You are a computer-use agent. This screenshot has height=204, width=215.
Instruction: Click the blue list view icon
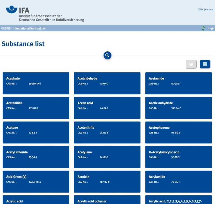pos(205,64)
